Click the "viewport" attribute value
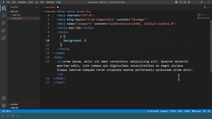This screenshot has height=119, width=212. 84,24
